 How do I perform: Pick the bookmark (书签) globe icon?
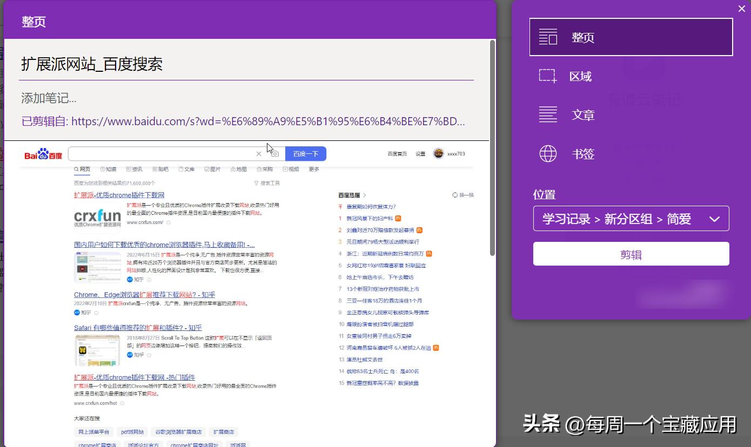[x=548, y=154]
